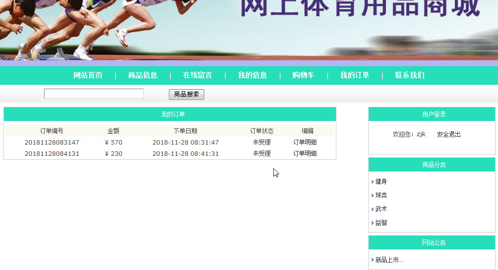Viewport: 498px width, 270px height.
Task: Open the 网站首页 navigation link
Action: pyautogui.click(x=88, y=75)
